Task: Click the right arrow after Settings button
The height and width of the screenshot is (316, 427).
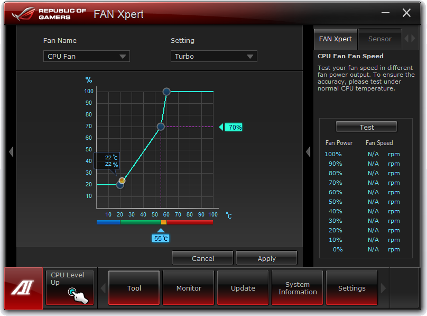Action: point(383,288)
